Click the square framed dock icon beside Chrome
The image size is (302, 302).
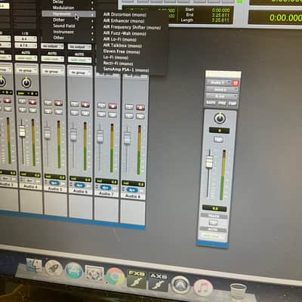pos(94,273)
